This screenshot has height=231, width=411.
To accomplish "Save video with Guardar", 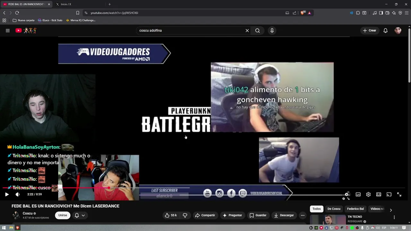I will click(x=258, y=215).
